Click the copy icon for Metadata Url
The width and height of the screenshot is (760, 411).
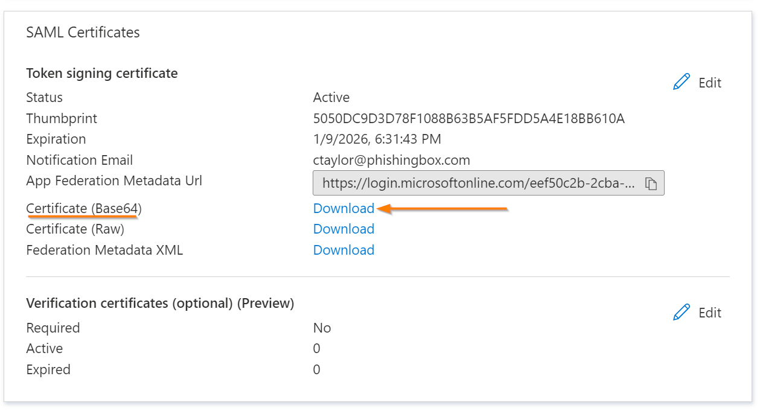coord(650,184)
